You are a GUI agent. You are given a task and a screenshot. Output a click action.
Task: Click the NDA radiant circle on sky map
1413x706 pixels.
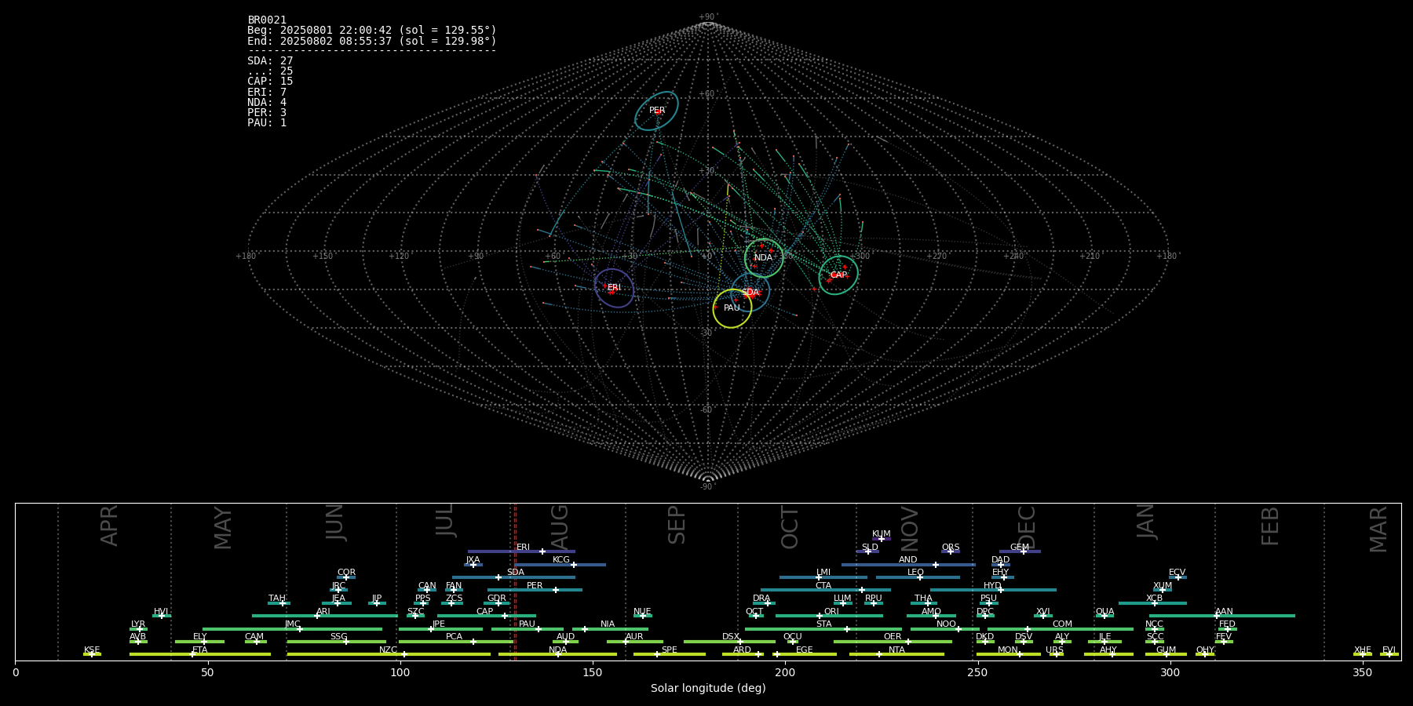(764, 258)
